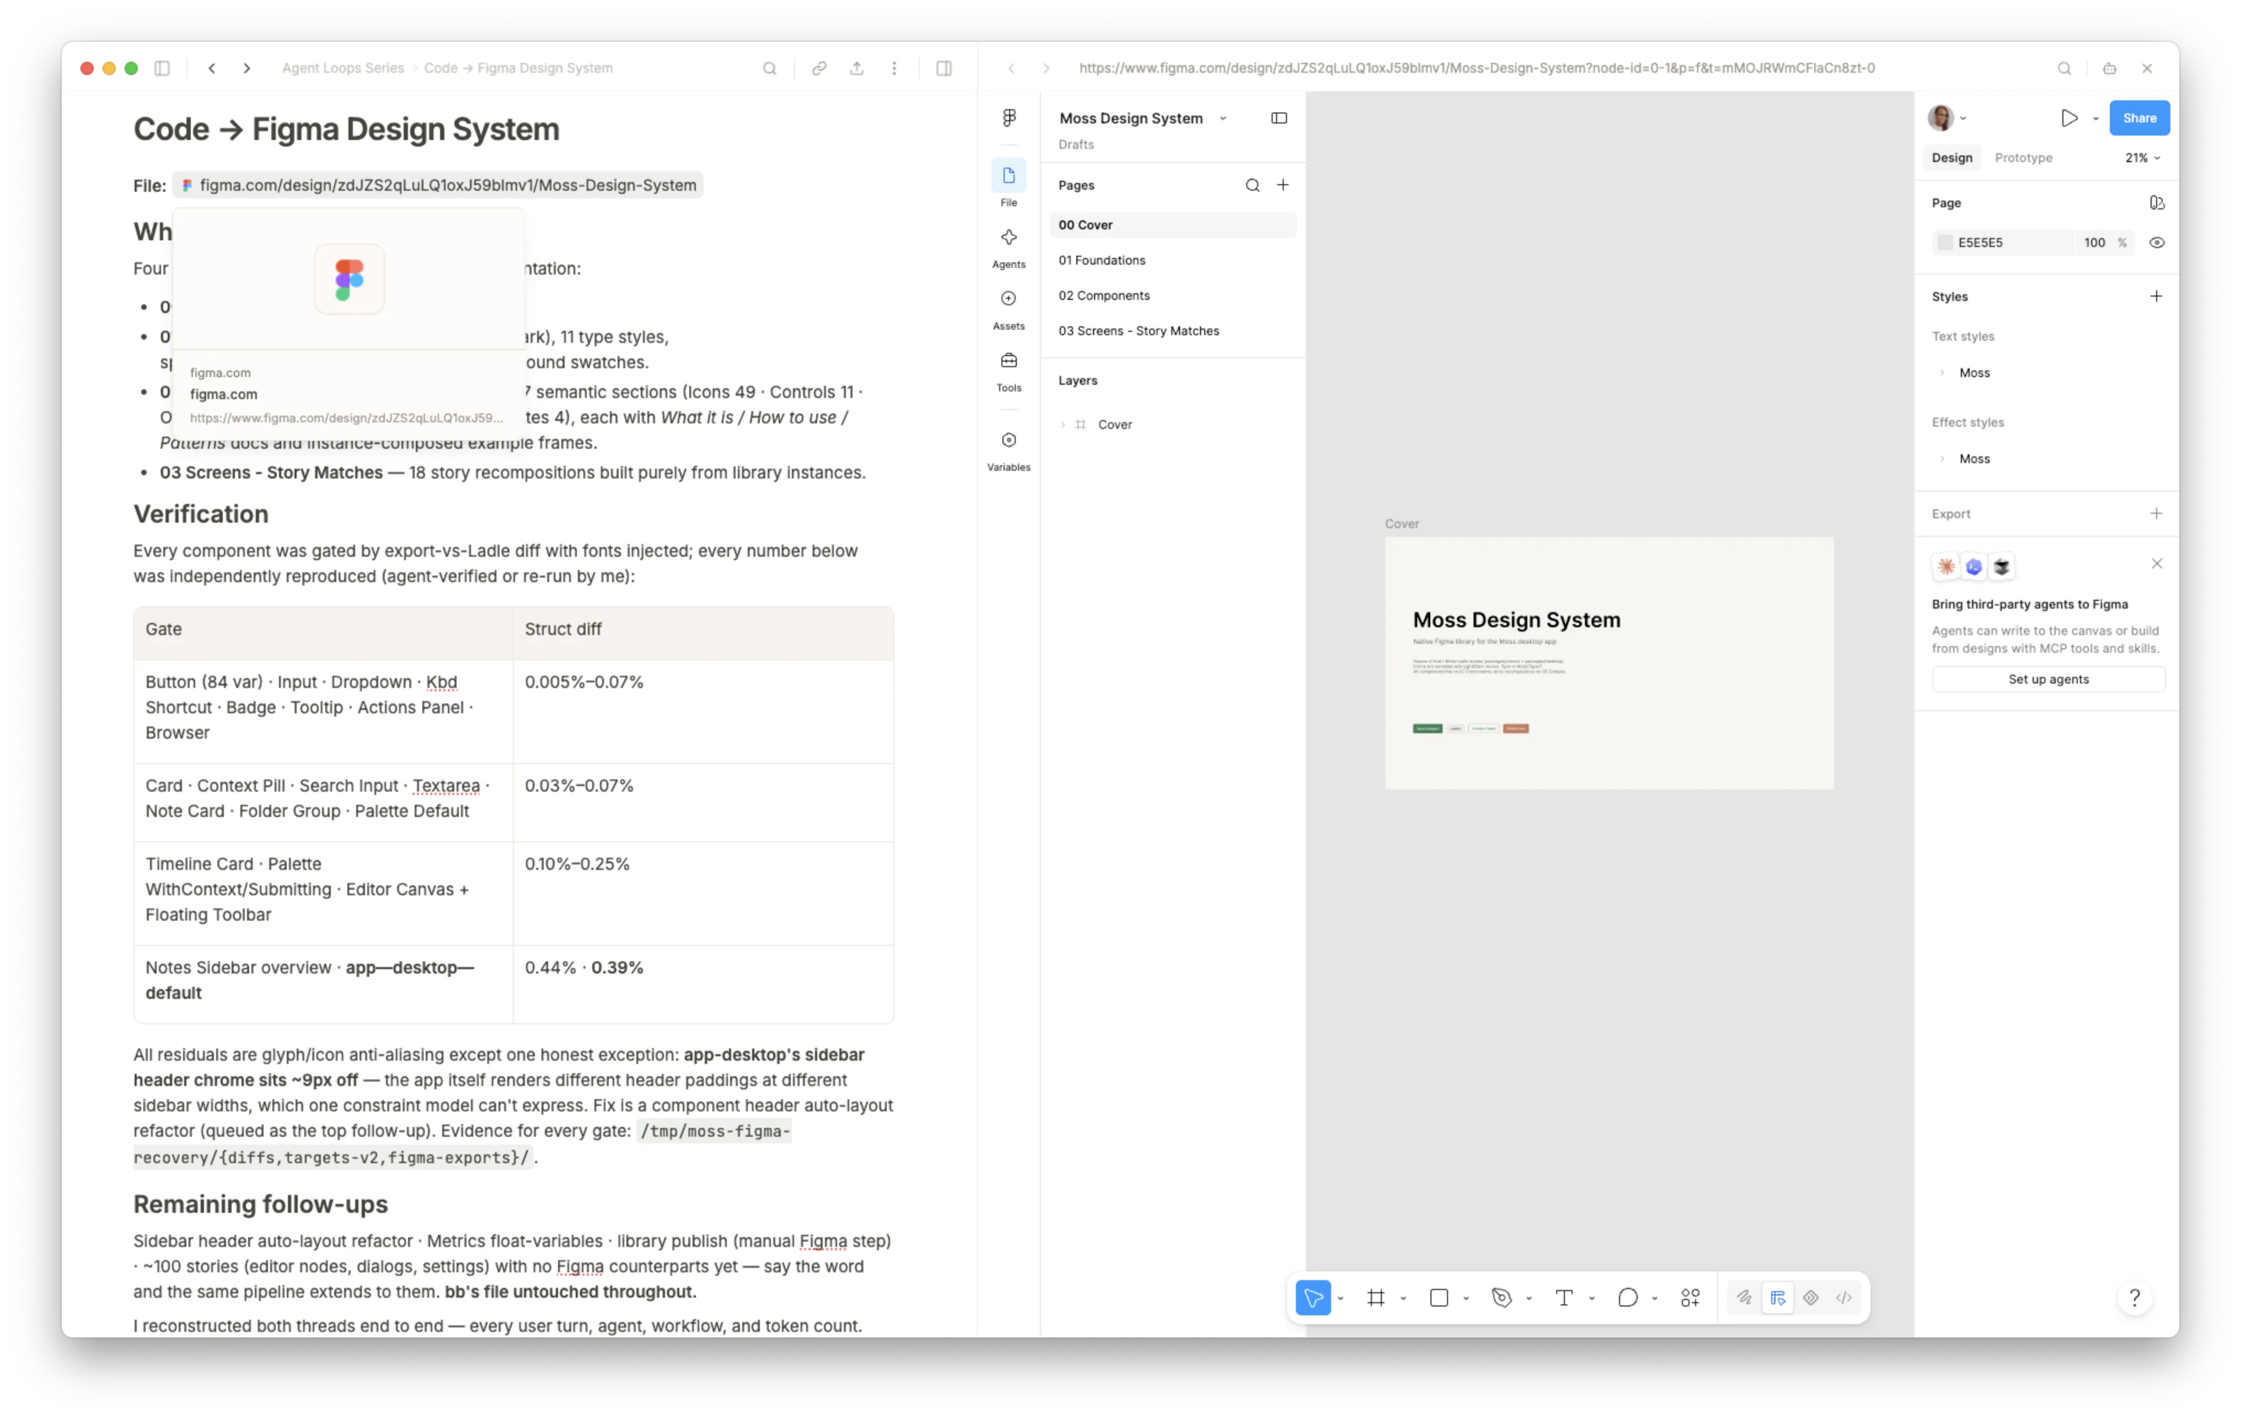The image size is (2241, 1419).
Task: Open Move tool options dropdown arrow
Action: pyautogui.click(x=1340, y=1298)
